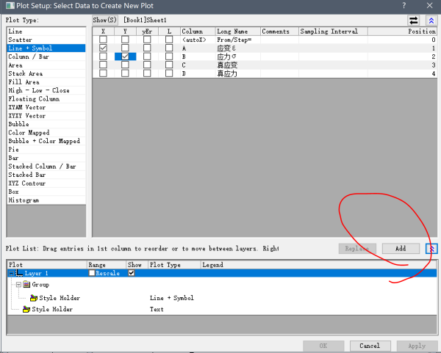Check the X checkbox for column D
Screen dimensions: 441x353
coord(103,73)
